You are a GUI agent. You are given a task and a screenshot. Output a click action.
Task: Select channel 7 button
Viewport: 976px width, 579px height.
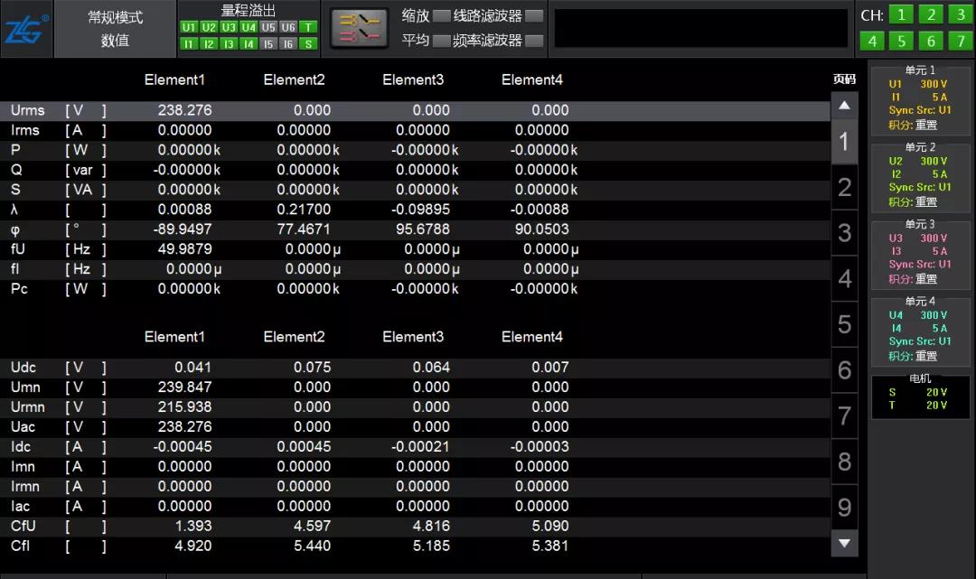pos(961,41)
